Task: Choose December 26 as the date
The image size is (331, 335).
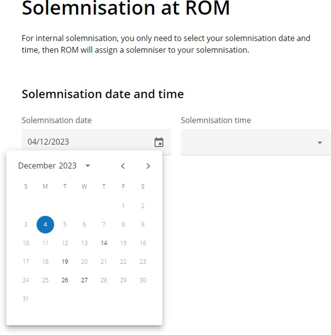Action: (x=65, y=280)
